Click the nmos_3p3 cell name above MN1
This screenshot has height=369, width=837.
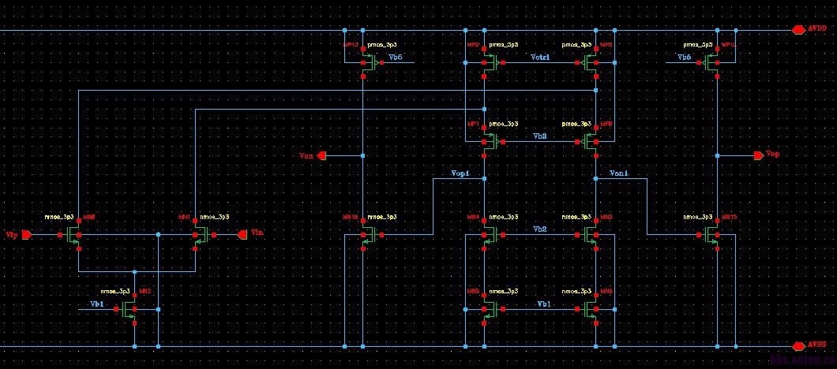[215, 217]
